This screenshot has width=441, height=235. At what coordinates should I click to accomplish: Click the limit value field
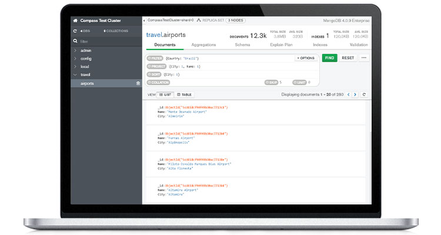(x=309, y=82)
